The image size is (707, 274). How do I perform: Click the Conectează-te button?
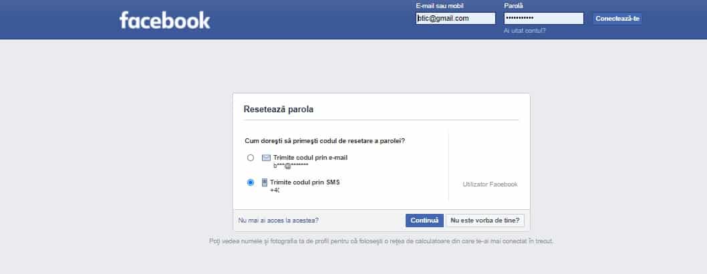(617, 19)
